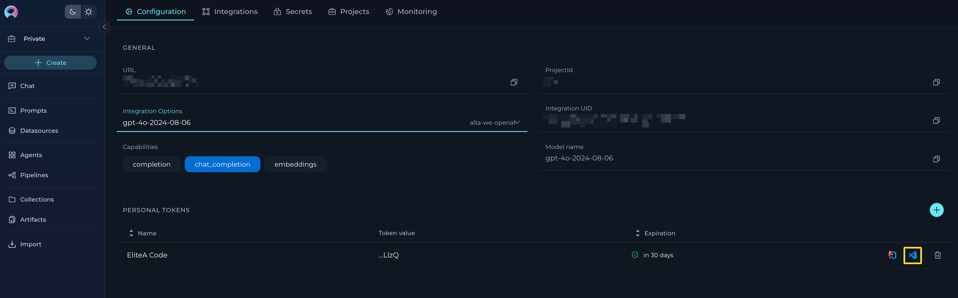Click the EliteA logo in the sidebar
958x298 pixels.
pos(11,12)
